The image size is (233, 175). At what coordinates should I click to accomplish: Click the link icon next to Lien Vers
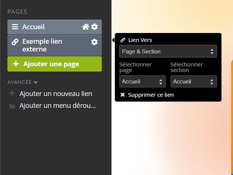click(x=123, y=40)
